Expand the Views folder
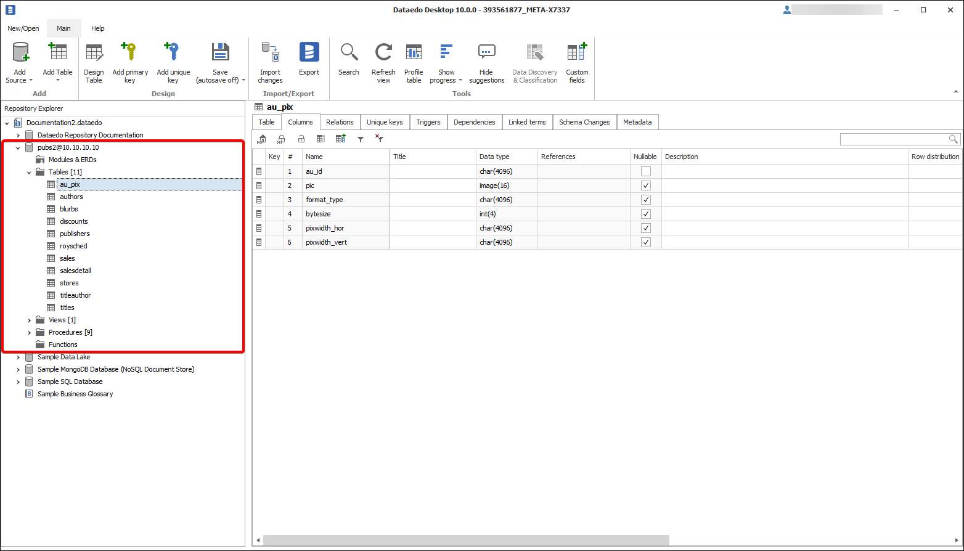The width and height of the screenshot is (964, 551). coord(29,320)
